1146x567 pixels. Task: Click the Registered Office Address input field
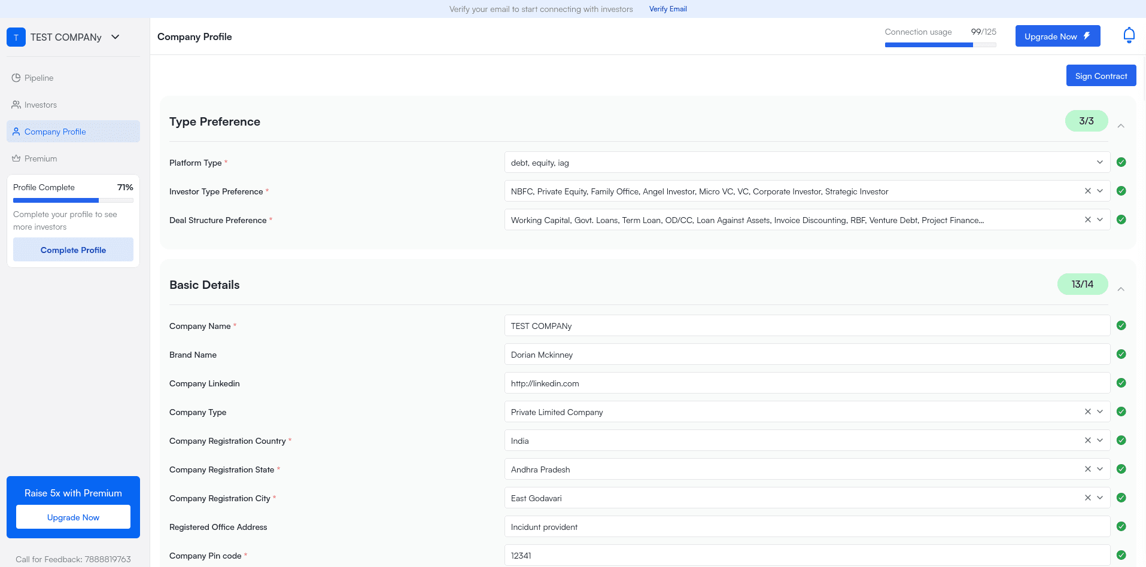click(x=807, y=526)
